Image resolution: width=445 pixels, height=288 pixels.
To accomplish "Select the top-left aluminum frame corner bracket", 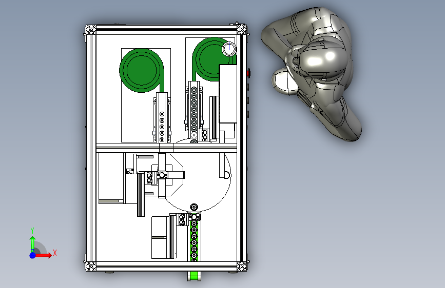I will coord(91,30).
